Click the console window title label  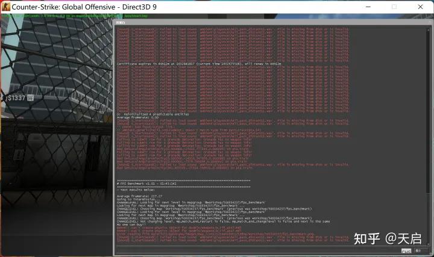[x=121, y=22]
